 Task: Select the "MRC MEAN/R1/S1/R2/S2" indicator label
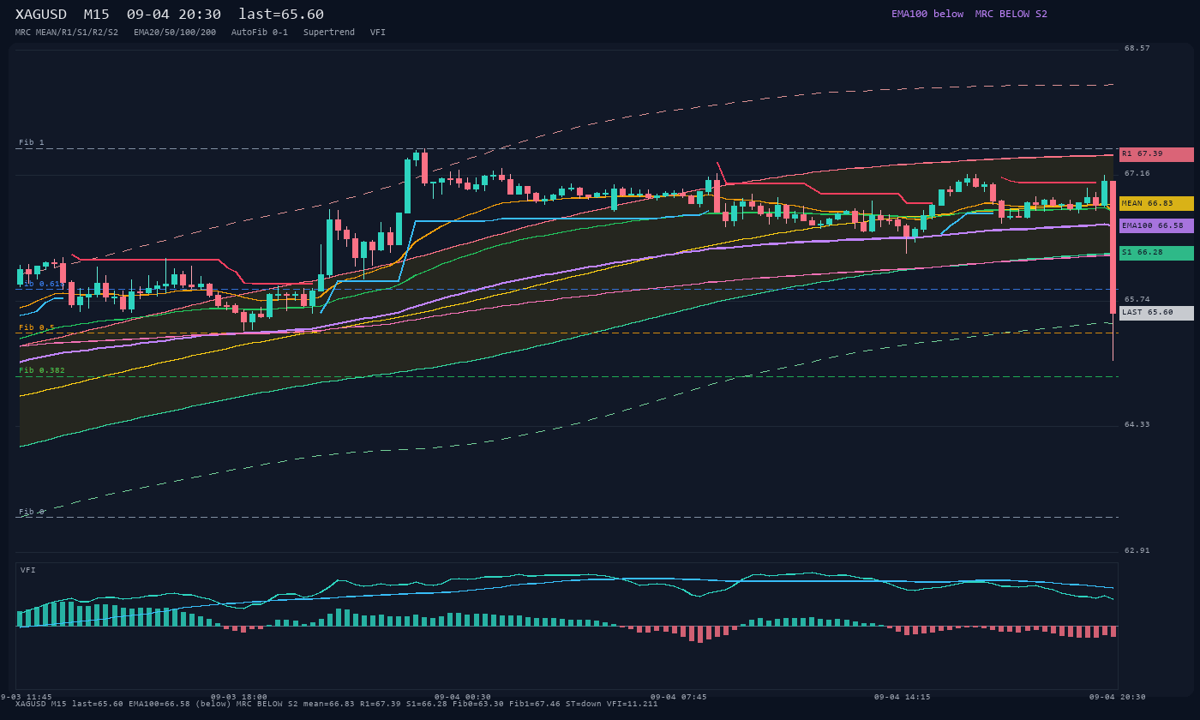click(x=67, y=33)
